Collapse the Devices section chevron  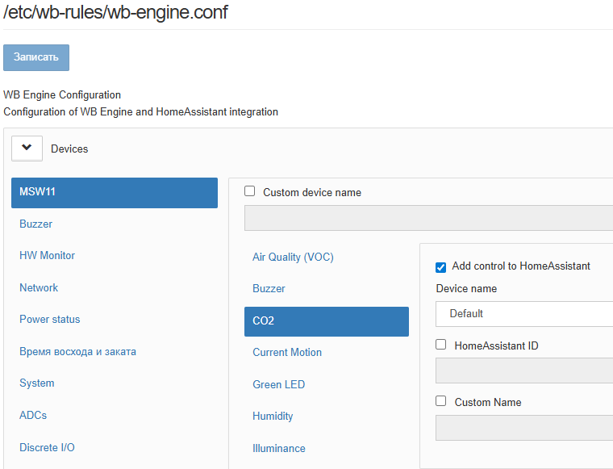point(27,149)
